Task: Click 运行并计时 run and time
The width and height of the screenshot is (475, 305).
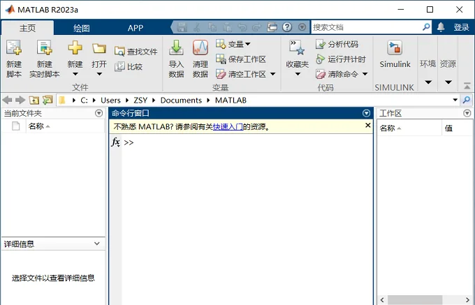Action: click(340, 59)
